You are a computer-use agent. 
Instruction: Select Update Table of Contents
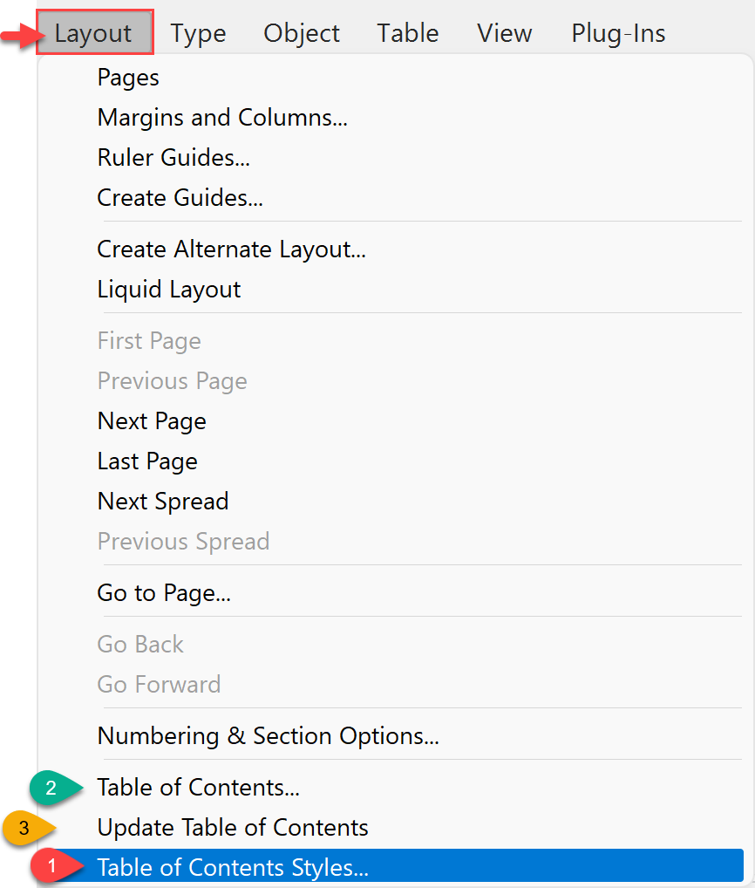tap(233, 828)
